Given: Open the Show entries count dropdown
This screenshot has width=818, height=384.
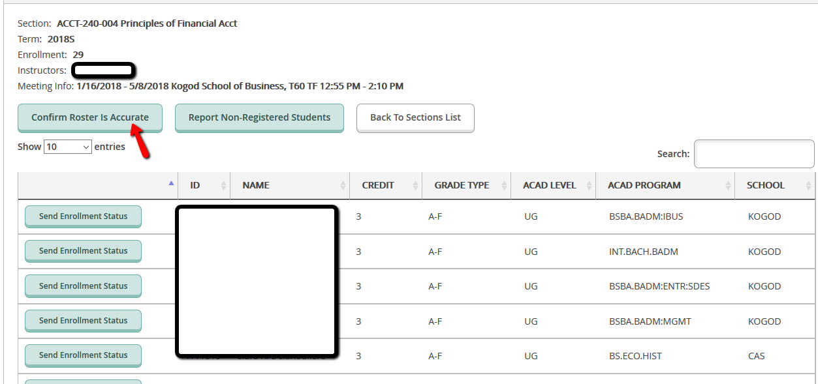Looking at the screenshot, I should (x=68, y=147).
